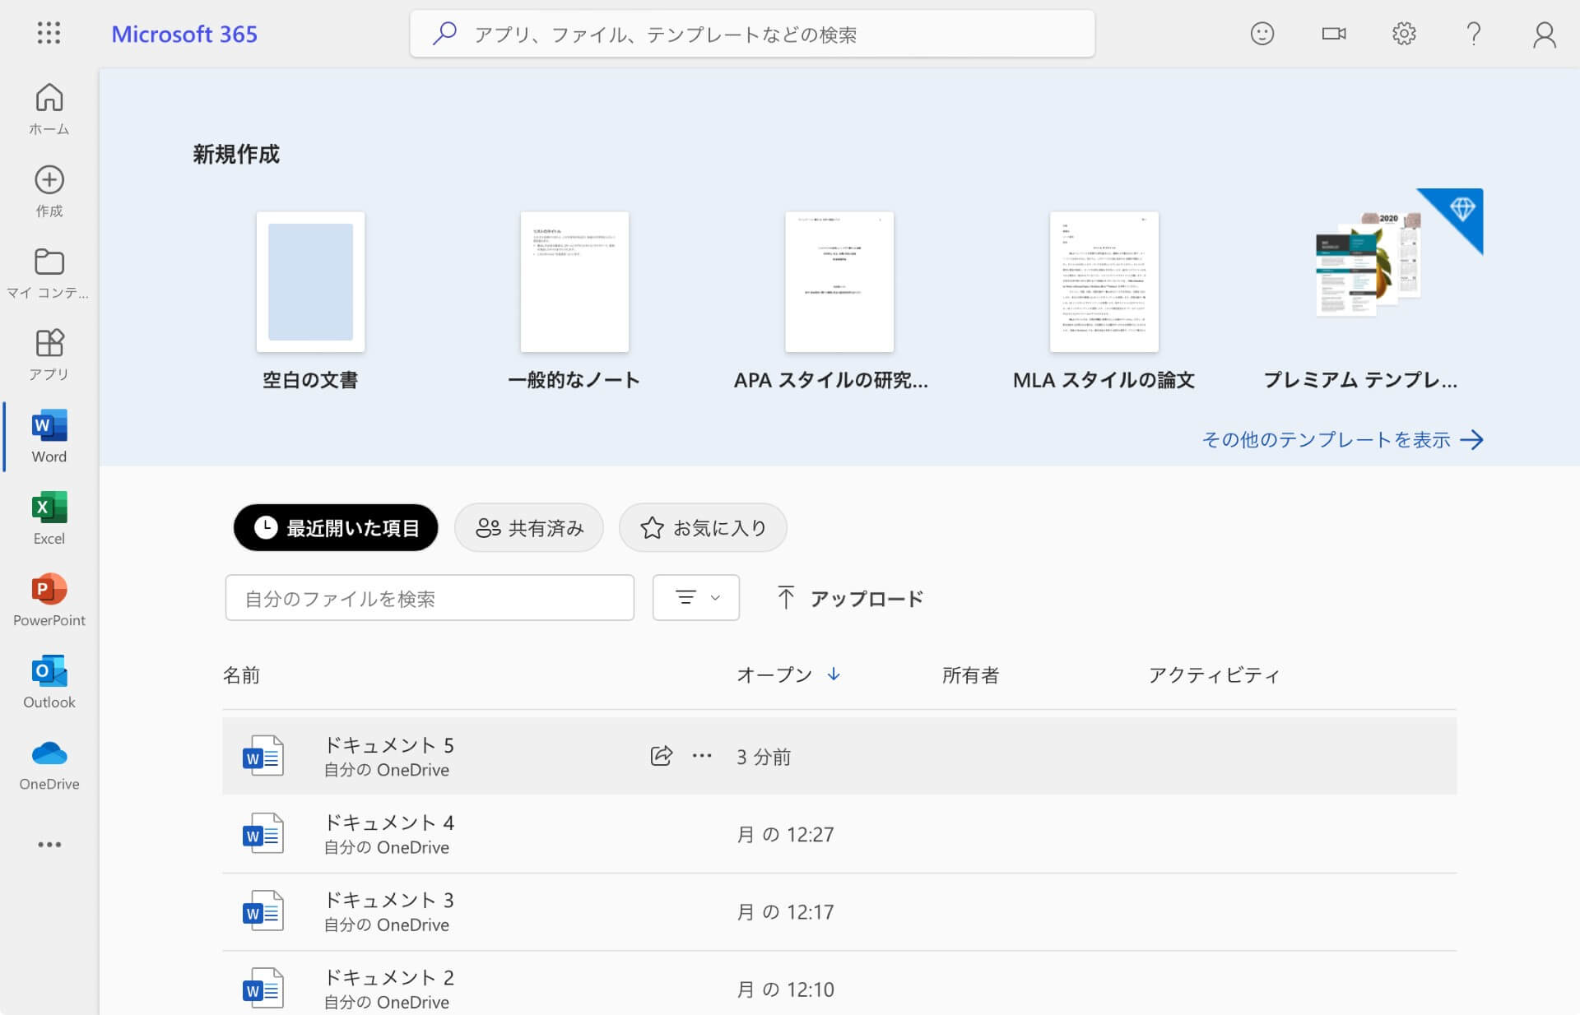Image resolution: width=1580 pixels, height=1015 pixels.
Task: Show more apps via sidebar ellipsis
Action: (49, 845)
